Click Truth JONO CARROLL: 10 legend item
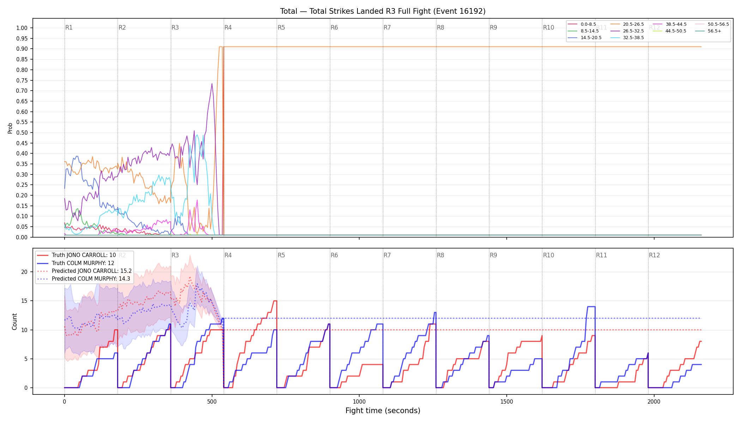Screen dimensions: 741x423 click(77, 255)
